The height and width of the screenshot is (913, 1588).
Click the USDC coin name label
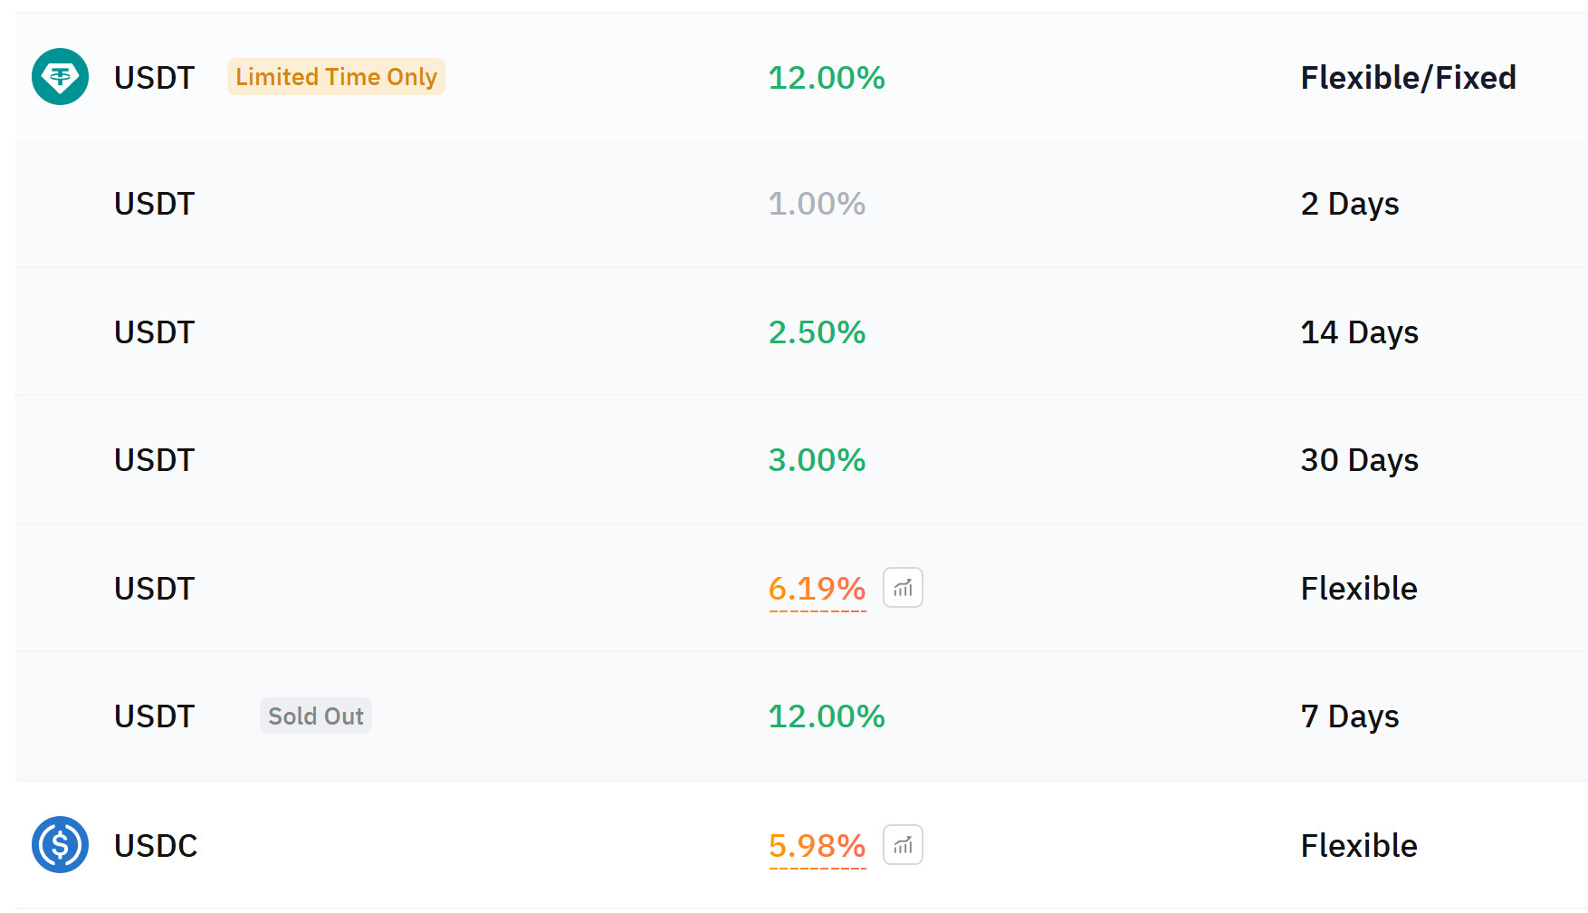156,846
